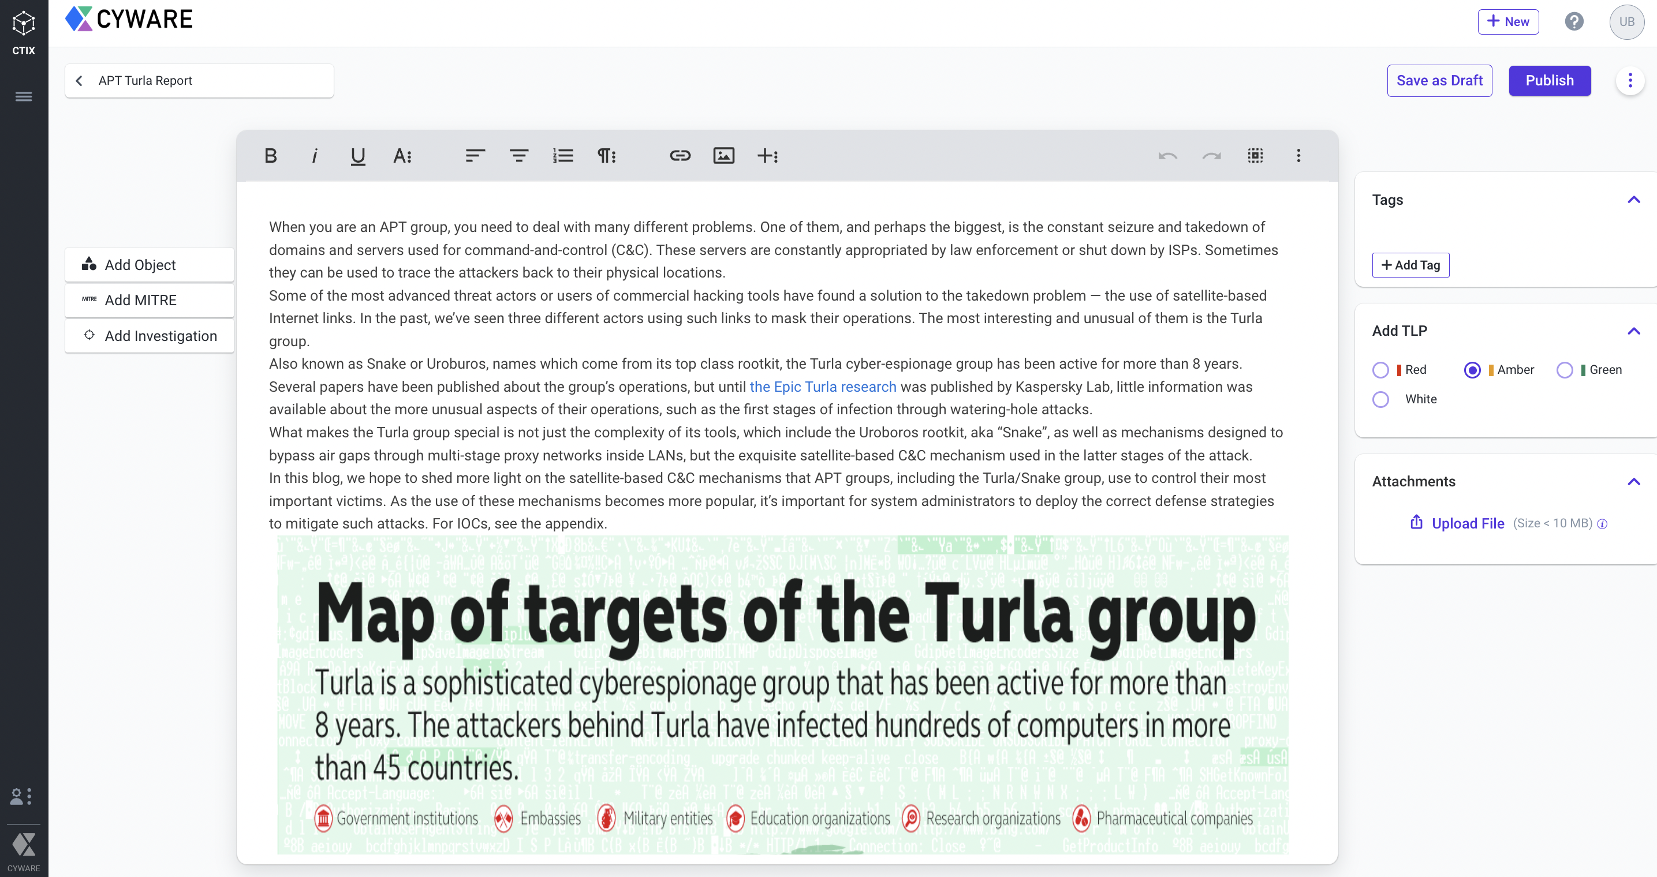
Task: Open Add Investigation option
Action: (x=149, y=336)
